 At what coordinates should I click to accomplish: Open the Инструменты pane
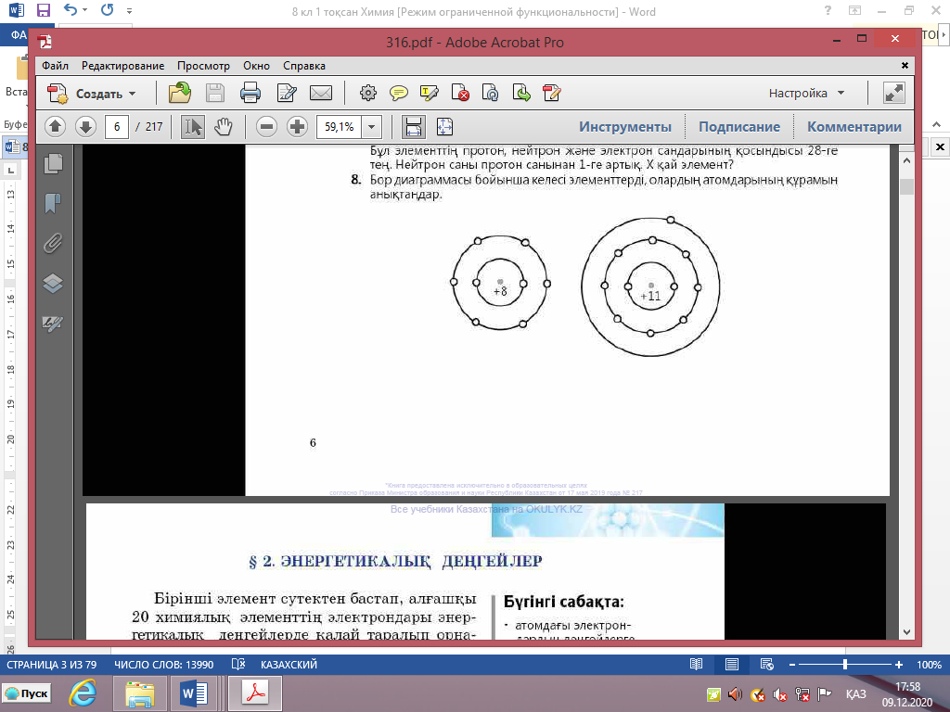tap(624, 127)
